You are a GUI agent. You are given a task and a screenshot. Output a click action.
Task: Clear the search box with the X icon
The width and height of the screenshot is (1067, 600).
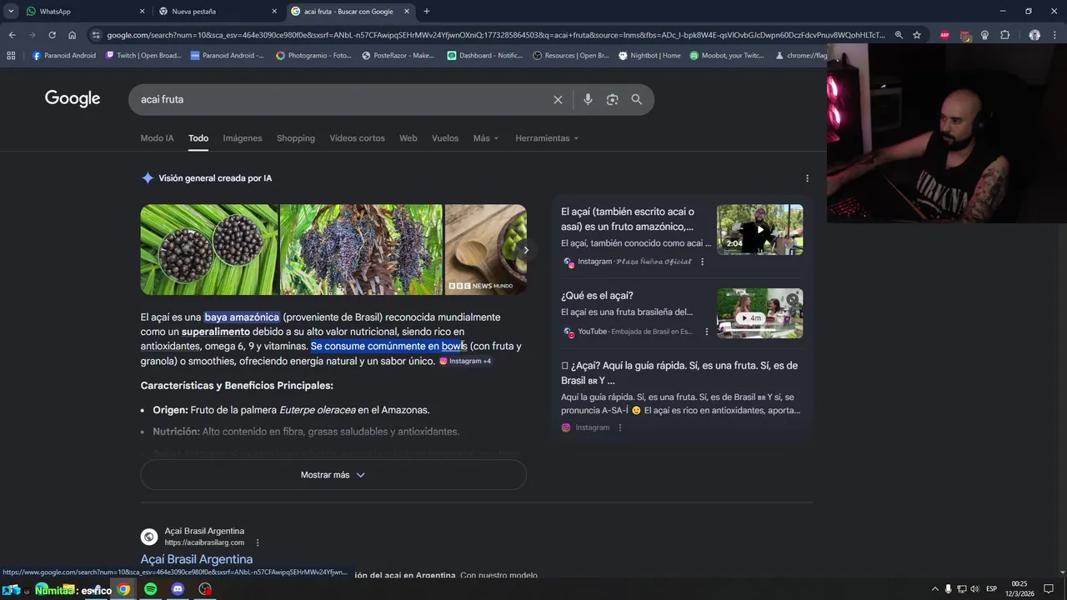tap(558, 99)
